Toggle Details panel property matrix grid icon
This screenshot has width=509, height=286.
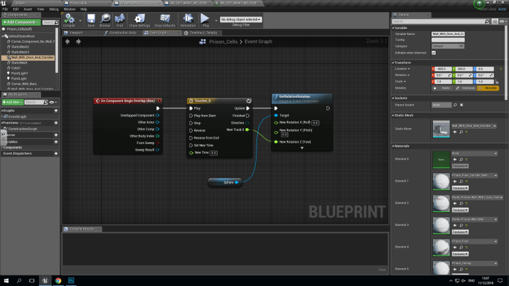494,21
